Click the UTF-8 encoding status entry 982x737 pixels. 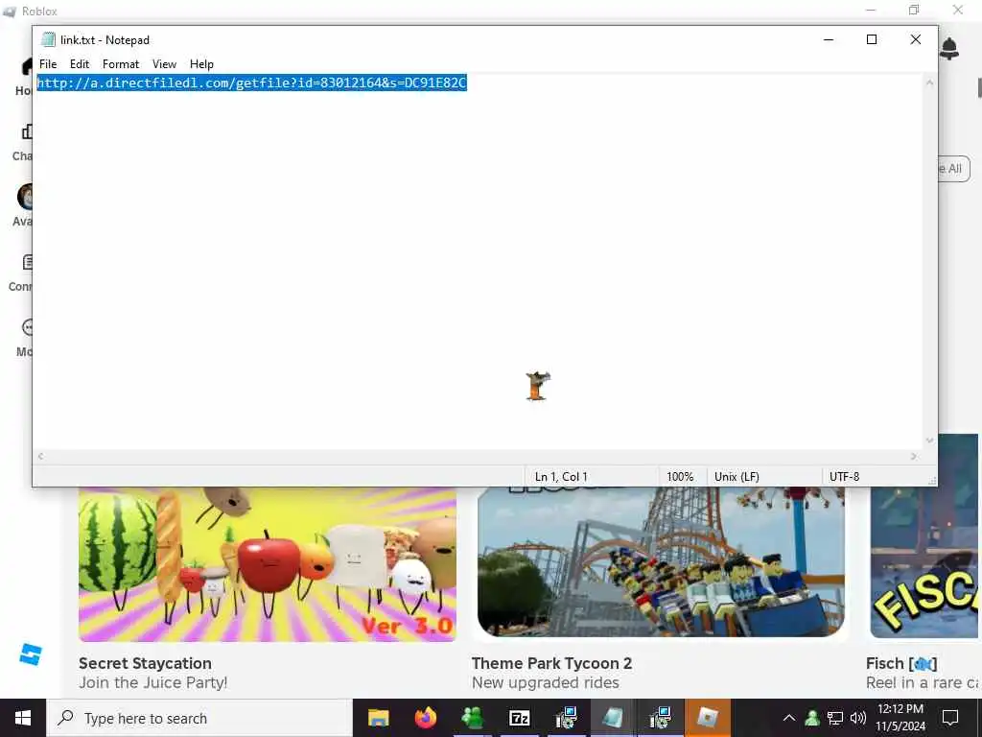tap(844, 477)
